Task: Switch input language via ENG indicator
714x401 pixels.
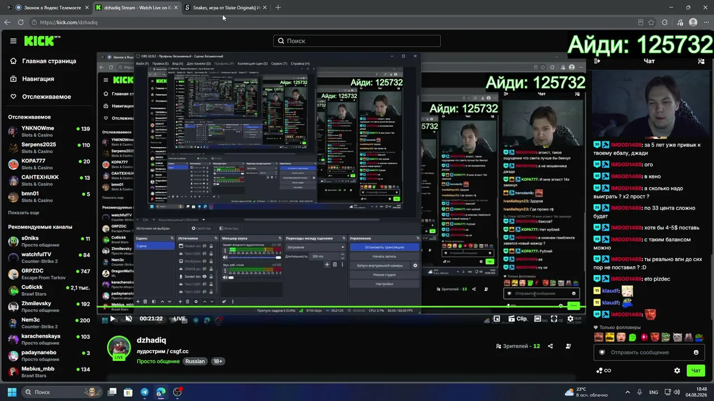Action: point(654,392)
